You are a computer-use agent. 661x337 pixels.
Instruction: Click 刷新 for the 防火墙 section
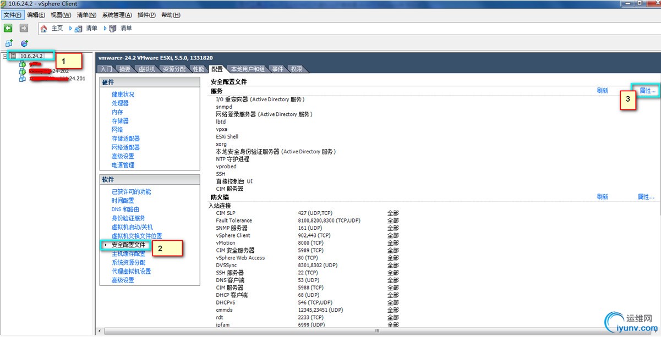coord(602,197)
